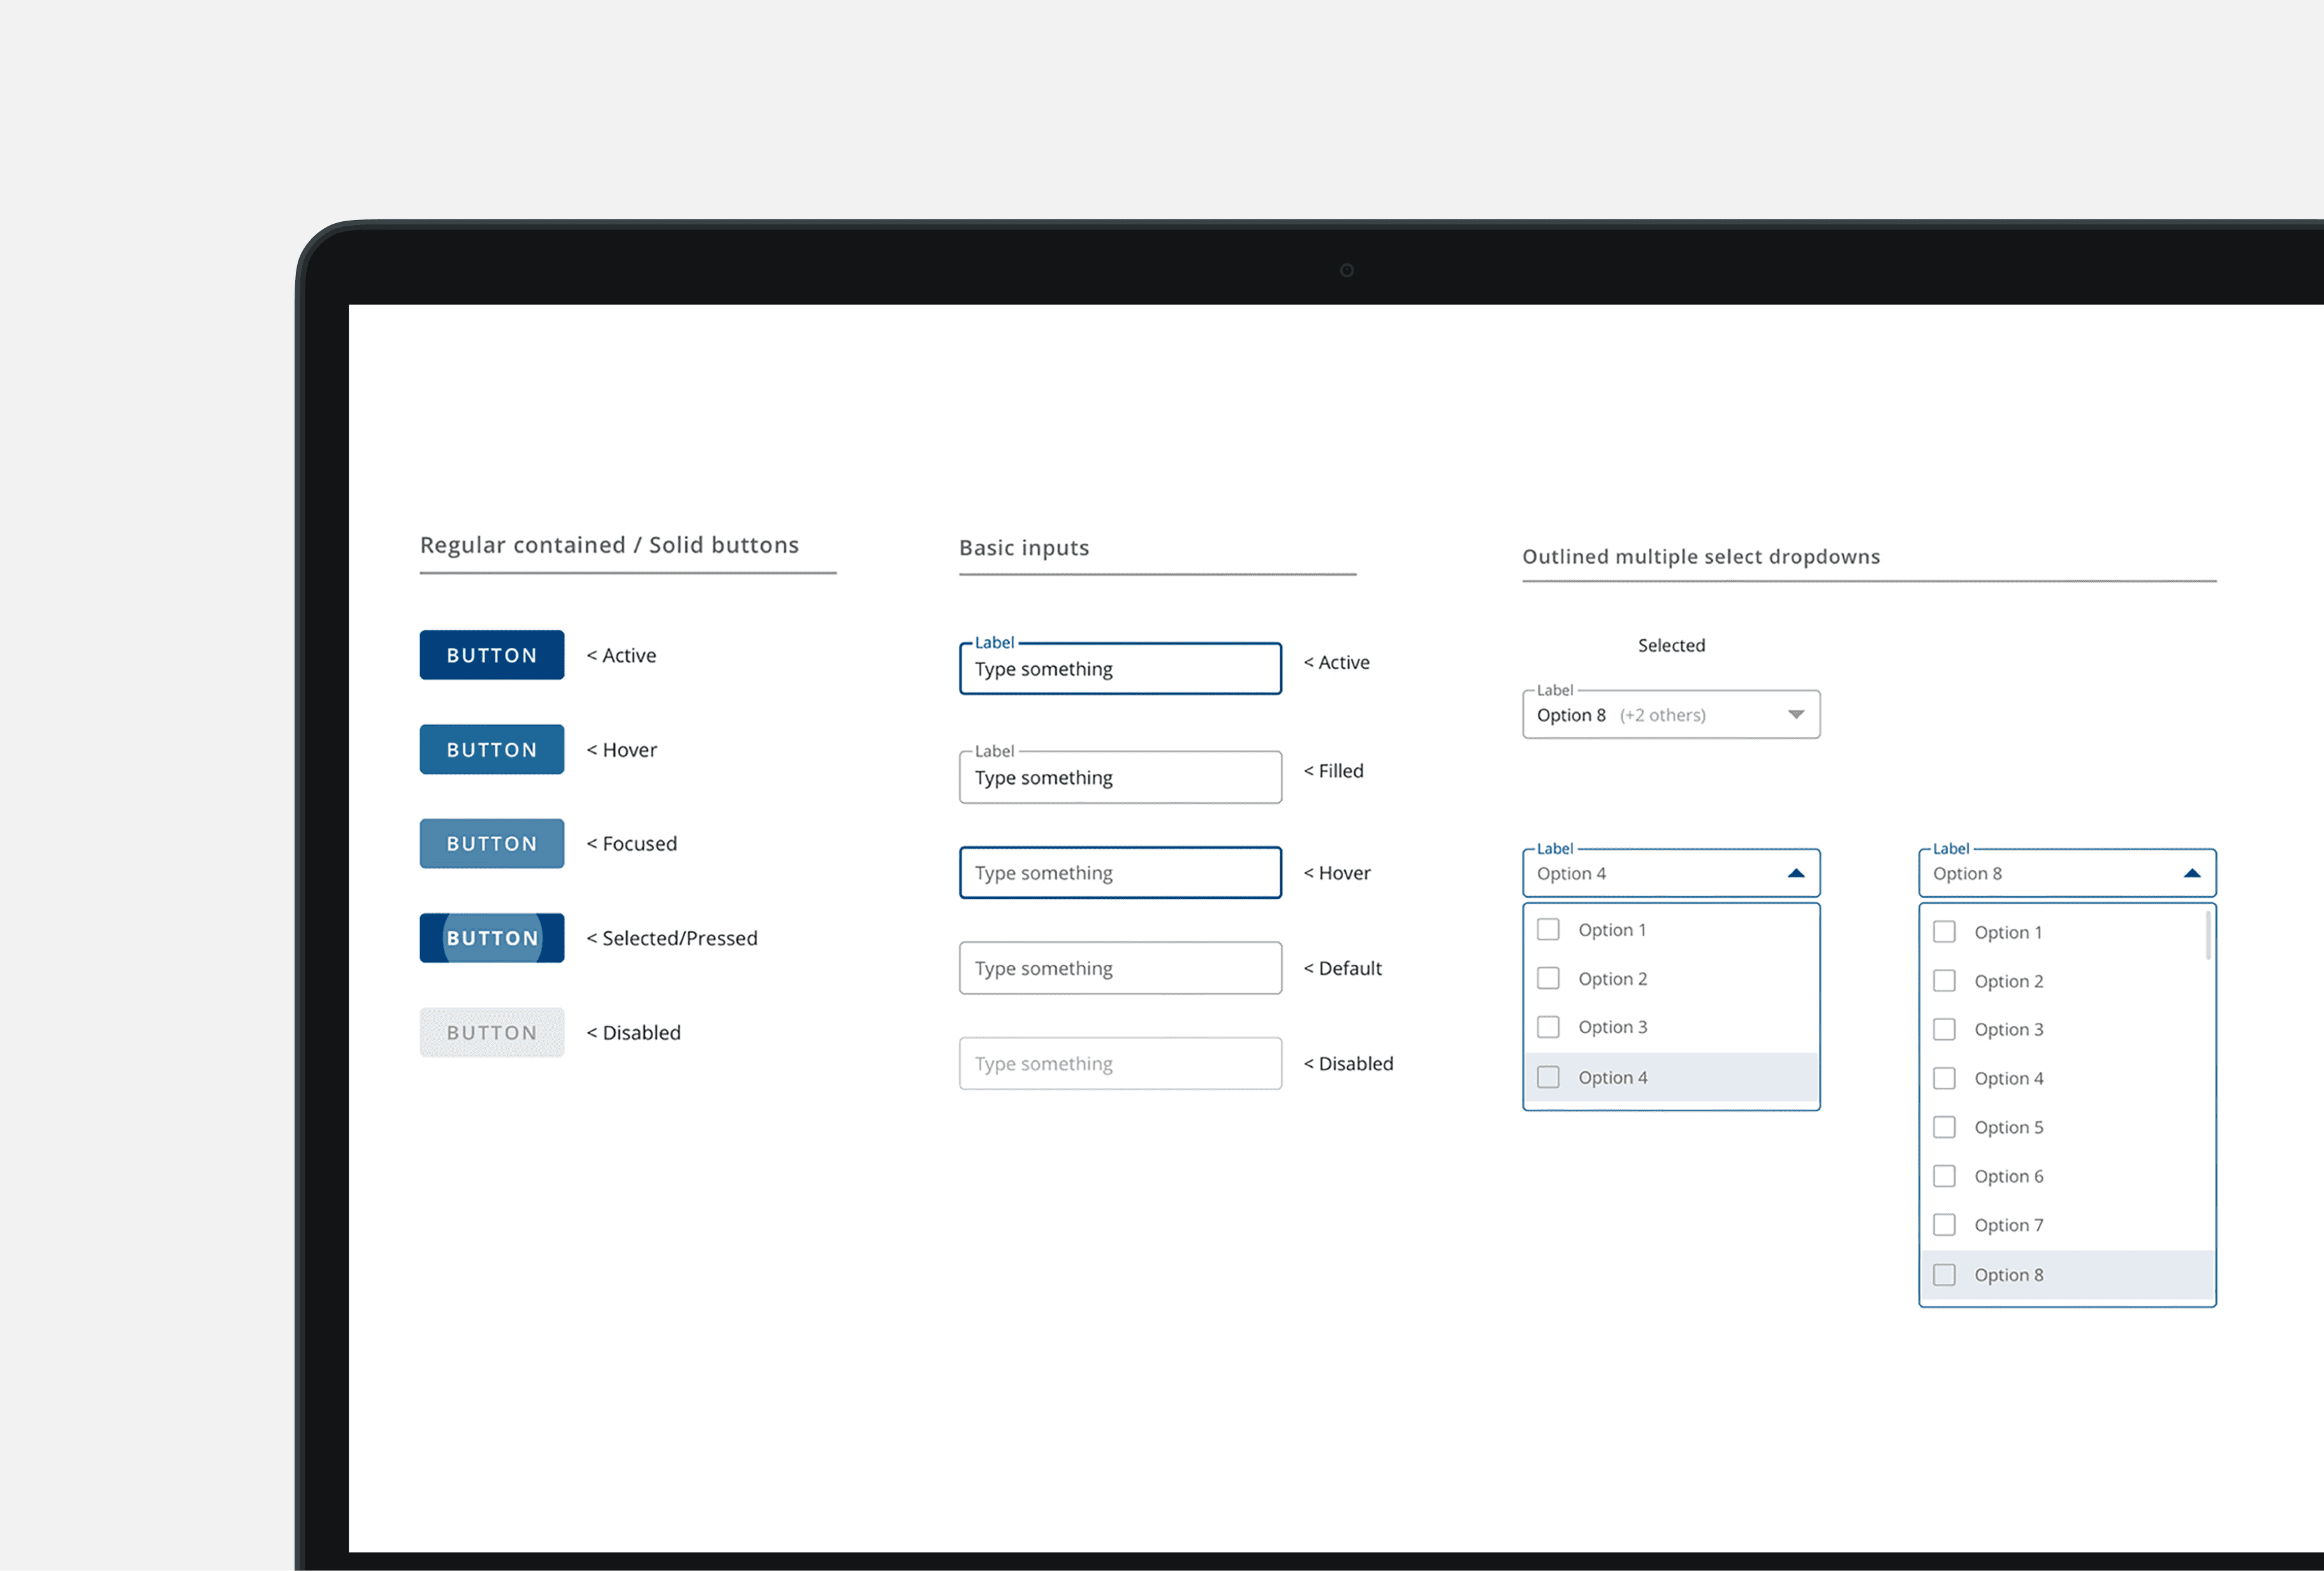Click the Disabled grey button
Screen dimensions: 2324x1571
pos(491,1032)
